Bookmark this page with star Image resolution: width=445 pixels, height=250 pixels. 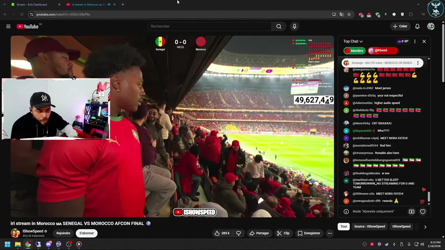pyautogui.click(x=349, y=14)
